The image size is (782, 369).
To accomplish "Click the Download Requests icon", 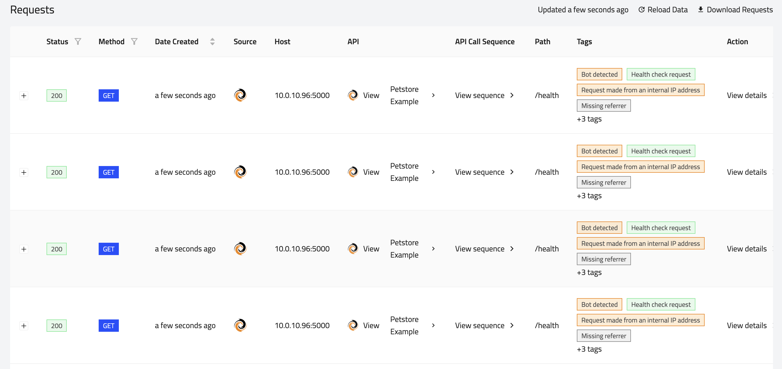I will [x=700, y=10].
